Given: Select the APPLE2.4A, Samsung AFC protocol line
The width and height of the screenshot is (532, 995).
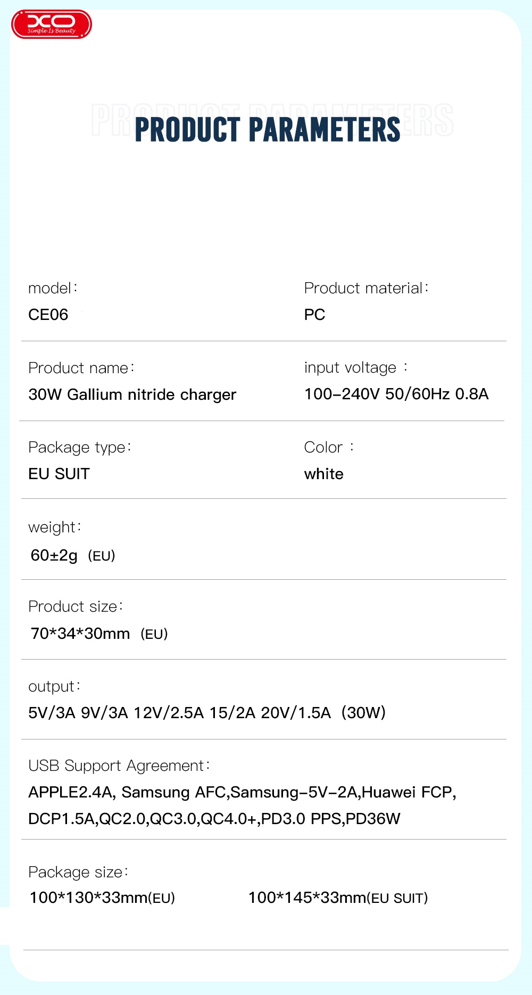Looking at the screenshot, I should tap(242, 792).
